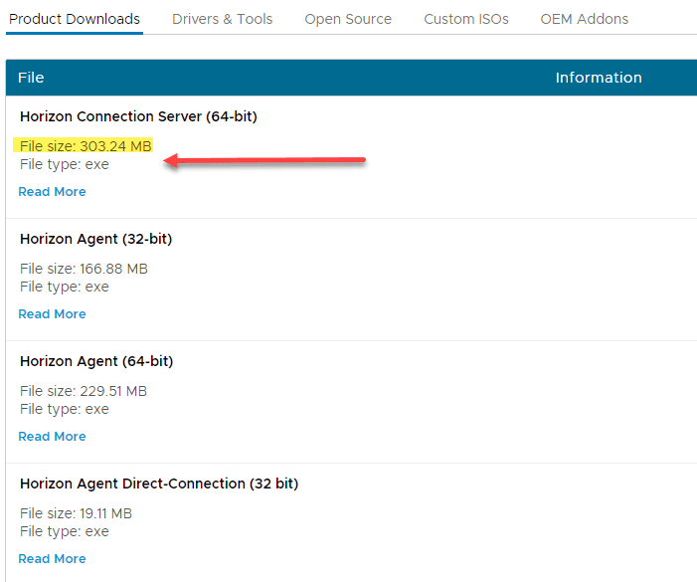
Task: Click the File size: 19.11 MB text
Action: click(x=76, y=513)
